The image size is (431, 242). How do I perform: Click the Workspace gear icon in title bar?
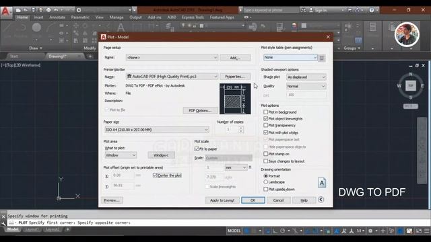[79, 10]
